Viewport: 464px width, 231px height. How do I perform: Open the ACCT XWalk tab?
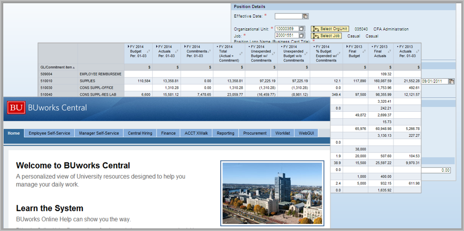click(196, 133)
